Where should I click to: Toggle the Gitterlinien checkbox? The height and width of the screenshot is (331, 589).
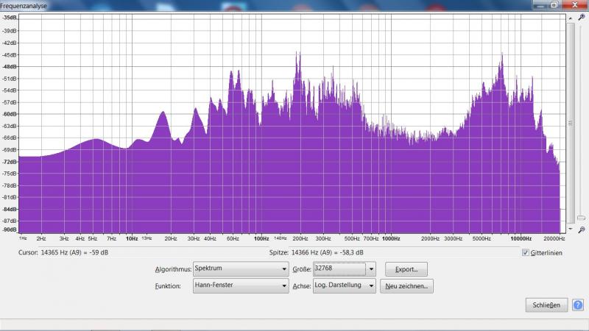525,252
